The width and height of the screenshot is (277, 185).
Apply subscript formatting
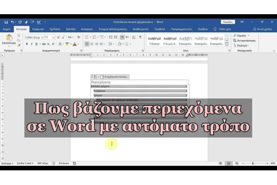pos(49,44)
